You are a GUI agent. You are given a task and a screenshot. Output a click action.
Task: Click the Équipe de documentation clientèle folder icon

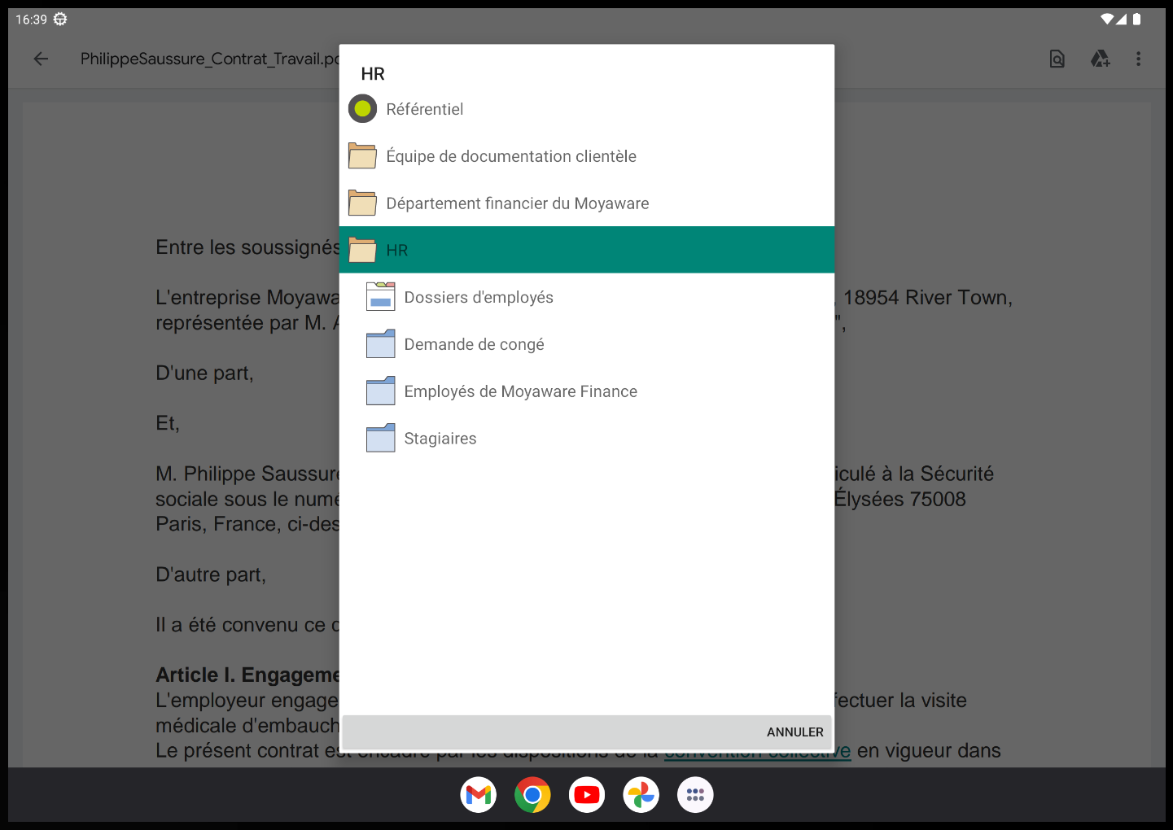point(362,155)
